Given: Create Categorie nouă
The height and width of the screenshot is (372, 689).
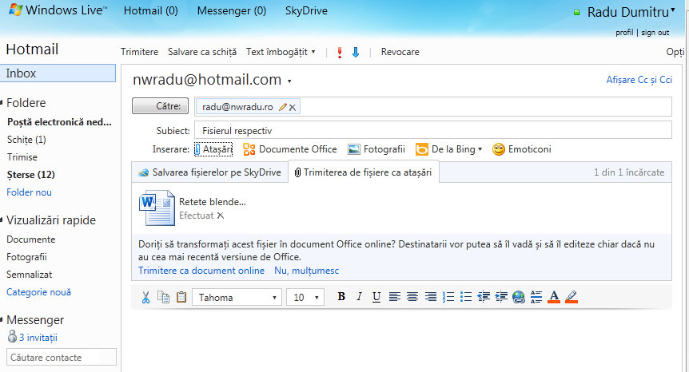Looking at the screenshot, I should pos(38,292).
